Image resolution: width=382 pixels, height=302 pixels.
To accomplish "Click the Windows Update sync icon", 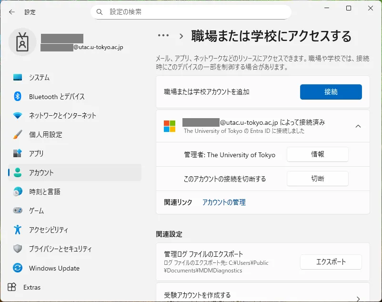I will click(18, 268).
